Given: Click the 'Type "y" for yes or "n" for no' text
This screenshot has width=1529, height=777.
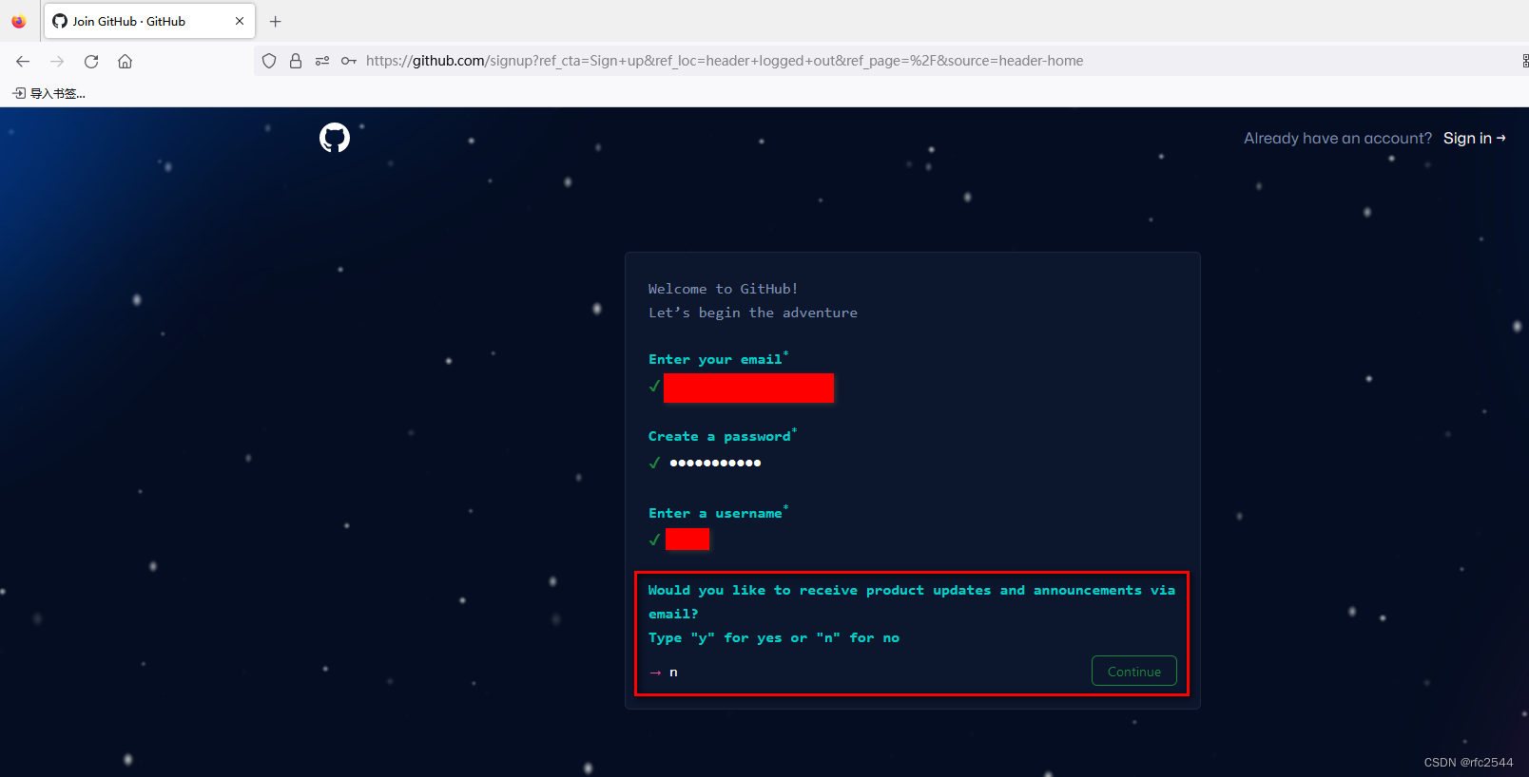Looking at the screenshot, I should [x=774, y=637].
